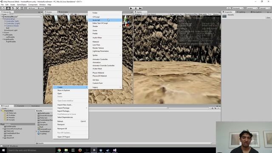Screen dimensions: 272x153
Task: Select the Scale tool in toolbar
Action: [x=17, y=8]
